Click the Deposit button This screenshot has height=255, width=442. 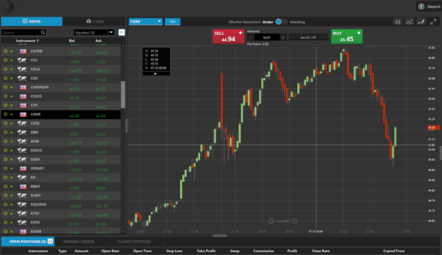(x=429, y=7)
